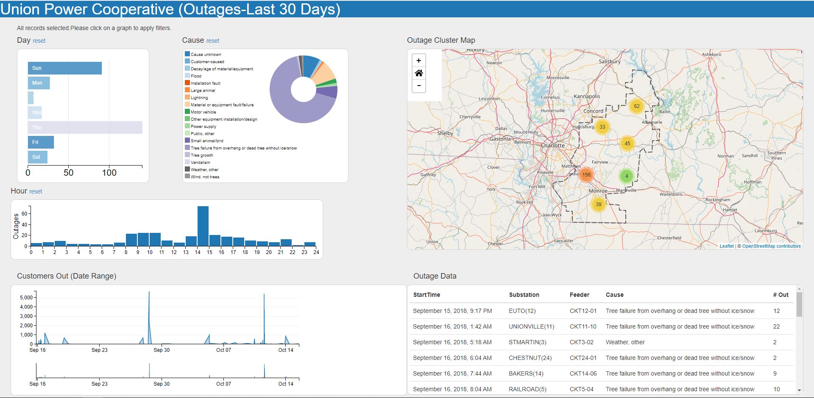Select the STMARTIN(3) substation cell
The height and width of the screenshot is (398, 814).
coord(527,342)
